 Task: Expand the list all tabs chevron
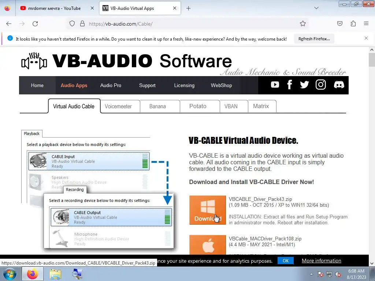(316, 8)
